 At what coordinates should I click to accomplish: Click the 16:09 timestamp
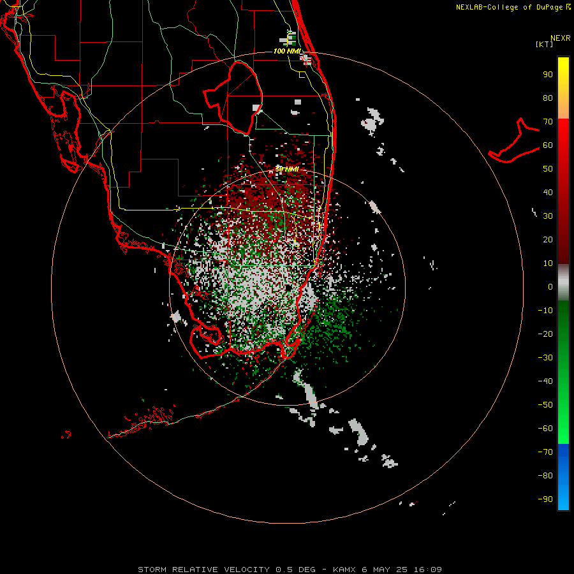coord(428,570)
